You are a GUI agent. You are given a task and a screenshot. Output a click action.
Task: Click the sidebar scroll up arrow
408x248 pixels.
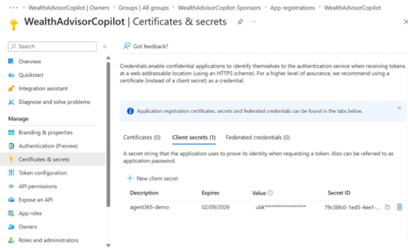(108, 58)
